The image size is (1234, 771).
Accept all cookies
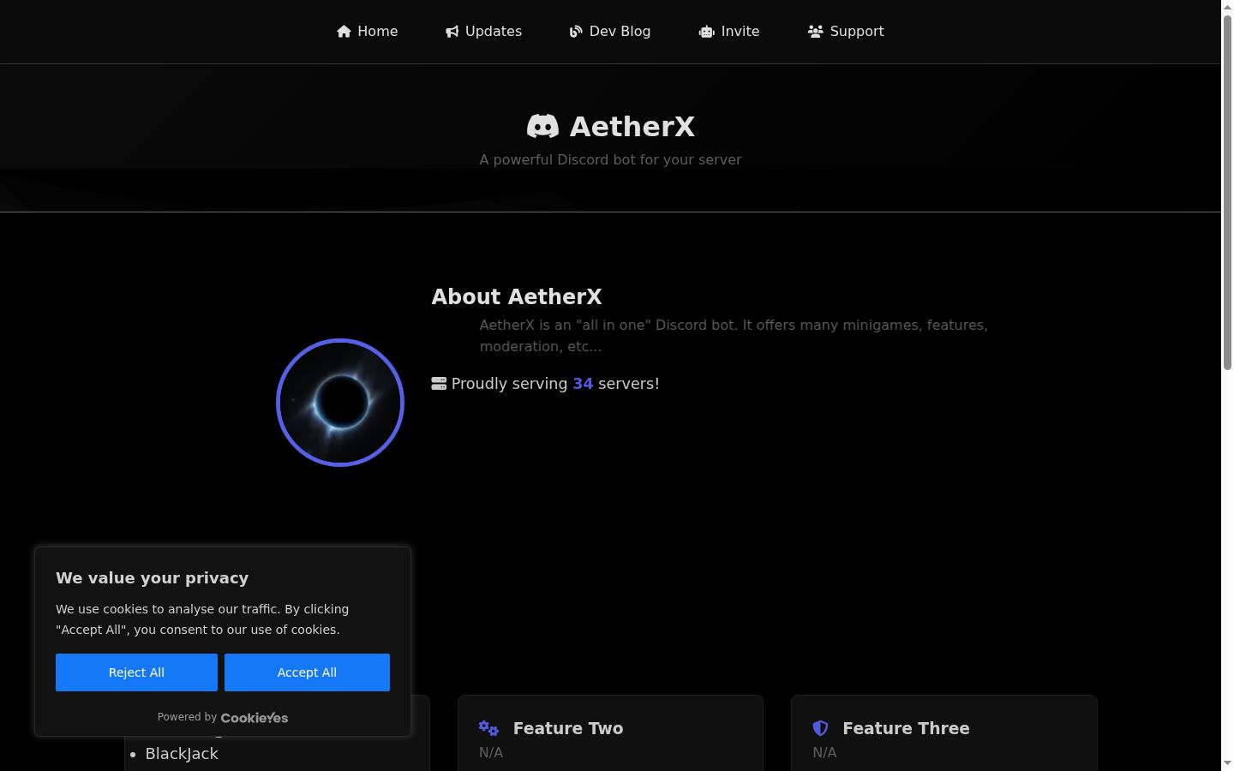(307, 672)
